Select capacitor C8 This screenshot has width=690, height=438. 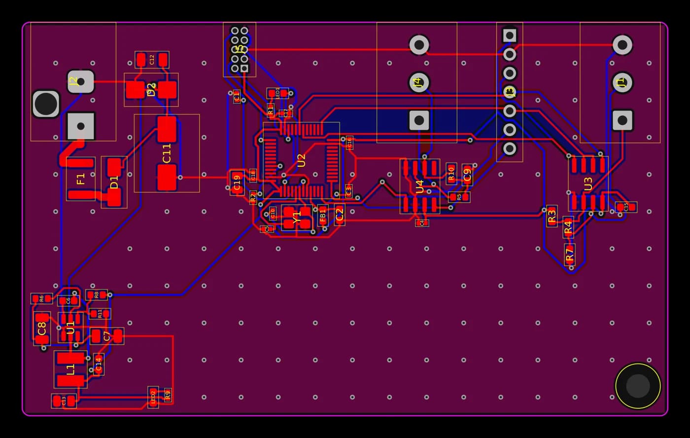click(x=42, y=328)
